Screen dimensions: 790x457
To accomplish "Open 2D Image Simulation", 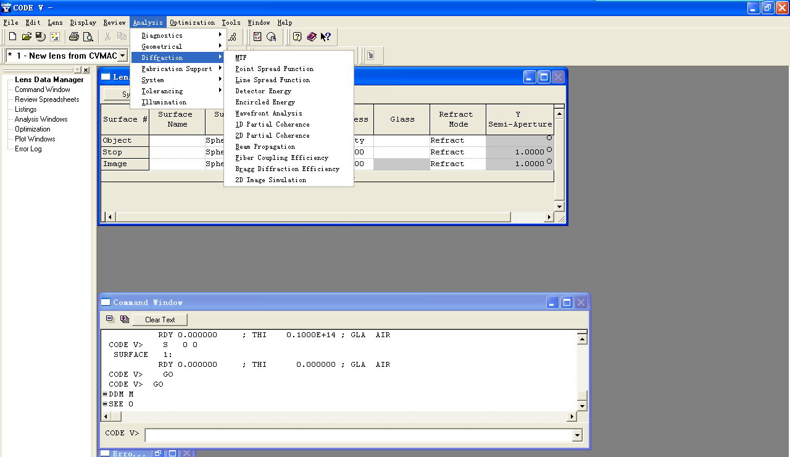I will click(x=288, y=180).
